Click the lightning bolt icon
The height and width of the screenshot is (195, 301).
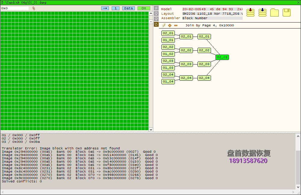click(164, 25)
